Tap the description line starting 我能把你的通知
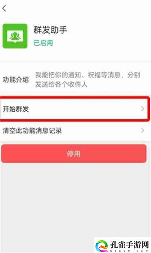The width and height of the screenshot is (151, 253). 88,75
